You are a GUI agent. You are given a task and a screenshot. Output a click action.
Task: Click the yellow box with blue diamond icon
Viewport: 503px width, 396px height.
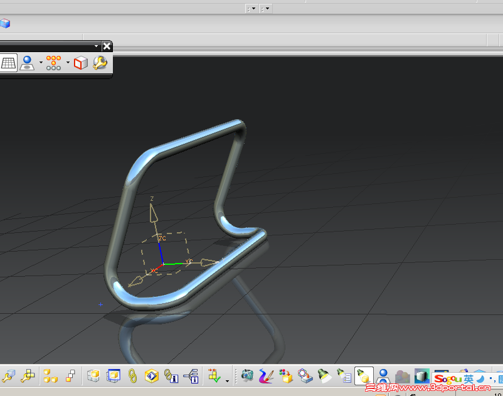click(x=151, y=376)
